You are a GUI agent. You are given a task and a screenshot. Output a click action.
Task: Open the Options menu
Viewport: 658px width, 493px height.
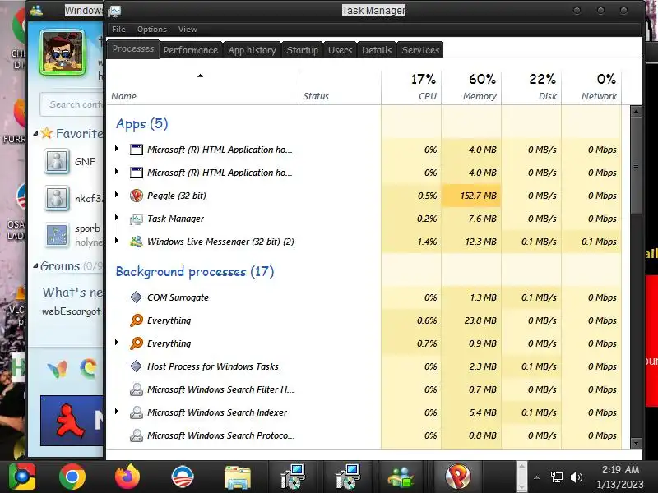coord(152,29)
